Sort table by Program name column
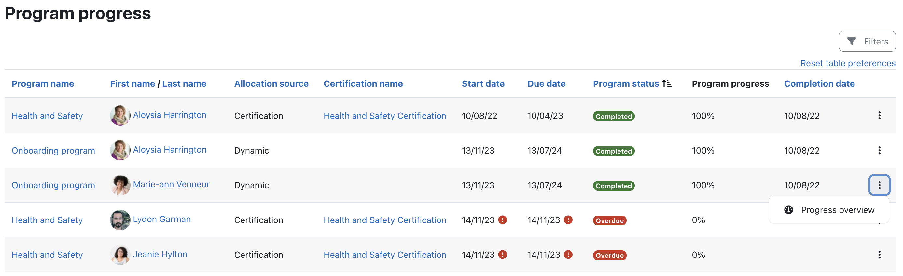The image size is (903, 276). (x=43, y=83)
